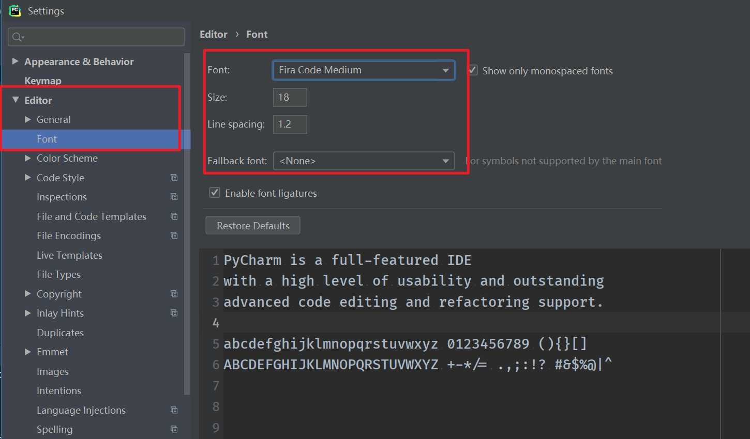Click the project-scope icon beside Copyright
Viewport: 750px width, 439px height.
point(174,294)
